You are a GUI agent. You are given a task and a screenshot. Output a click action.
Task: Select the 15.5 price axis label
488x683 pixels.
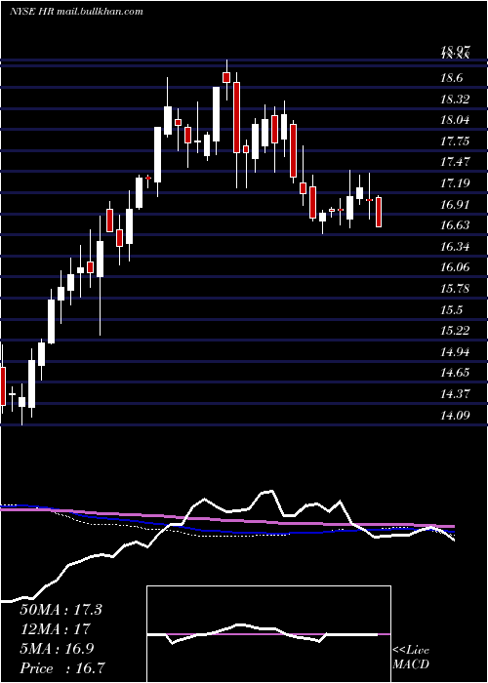pyautogui.click(x=452, y=309)
